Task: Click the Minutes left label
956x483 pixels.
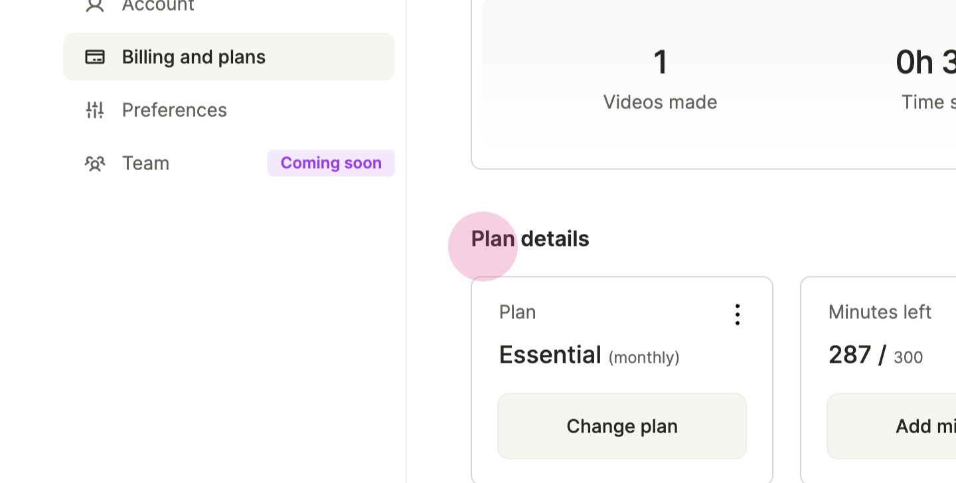Action: tap(880, 312)
